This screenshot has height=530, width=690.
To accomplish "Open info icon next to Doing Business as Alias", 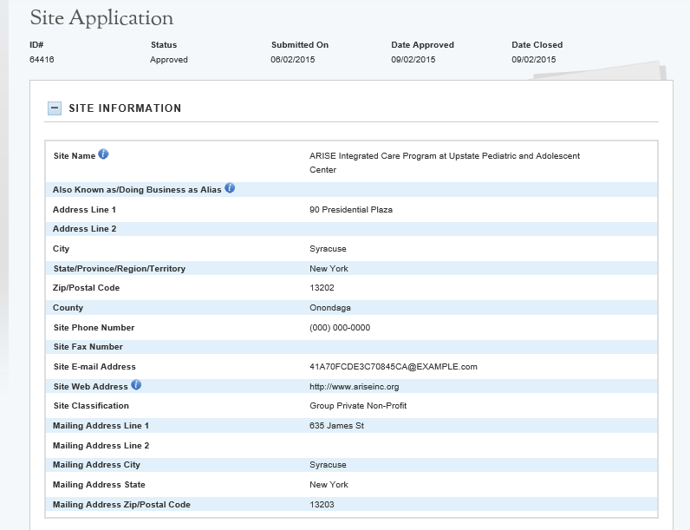I will (230, 188).
